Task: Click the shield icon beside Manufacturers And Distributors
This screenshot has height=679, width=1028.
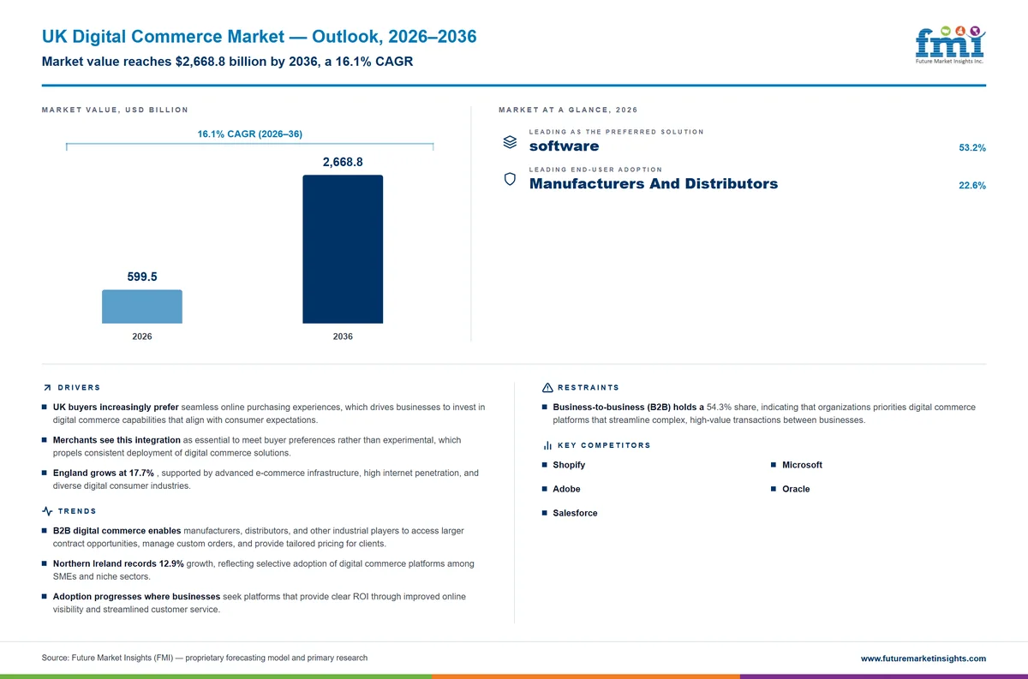Action: 509,179
